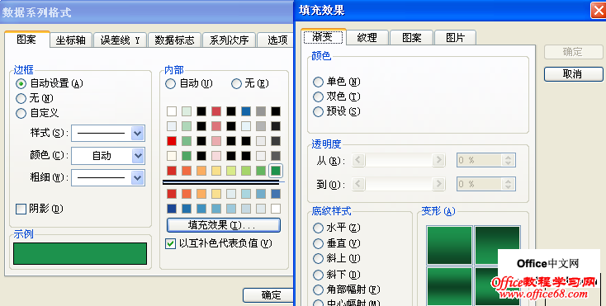
Task: Pick the white swatch in bottom row
Action: (276, 209)
